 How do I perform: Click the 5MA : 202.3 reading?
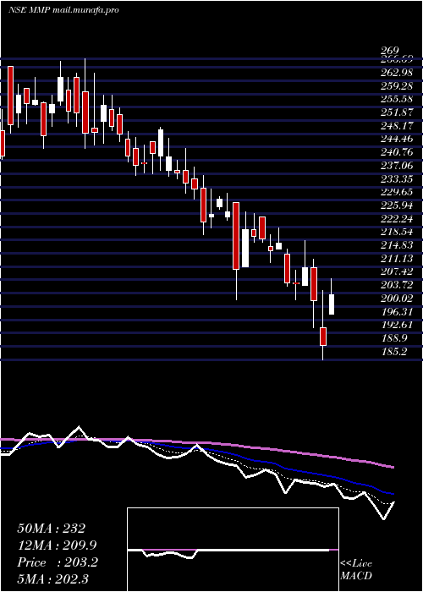click(x=52, y=578)
